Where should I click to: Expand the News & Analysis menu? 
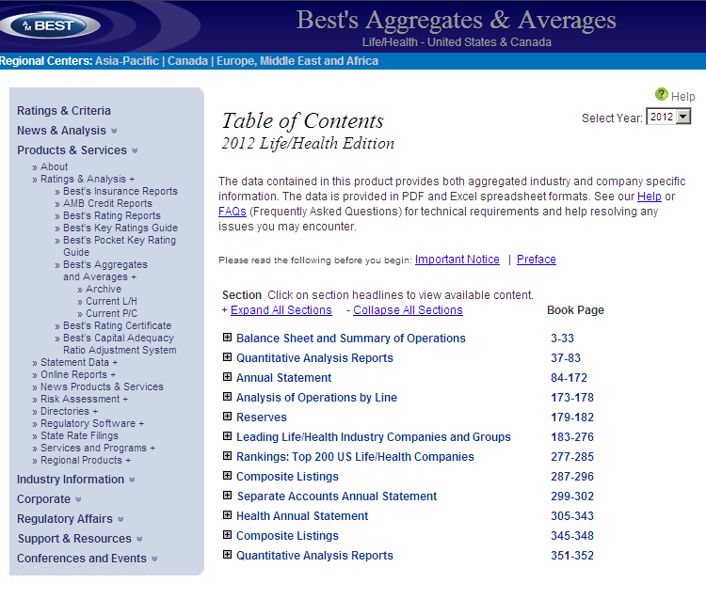click(67, 131)
